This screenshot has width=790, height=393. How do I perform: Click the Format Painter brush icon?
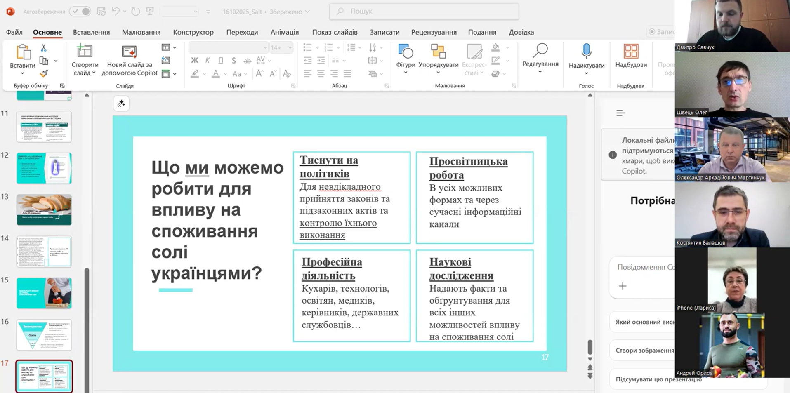43,74
